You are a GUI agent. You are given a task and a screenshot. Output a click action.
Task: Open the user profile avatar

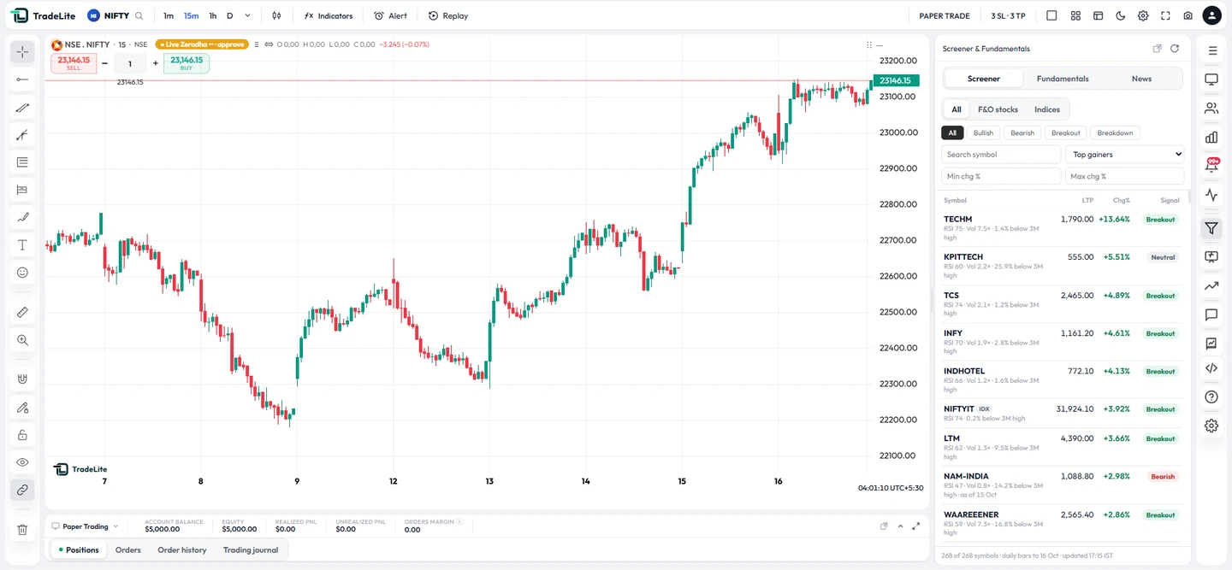tap(1212, 15)
